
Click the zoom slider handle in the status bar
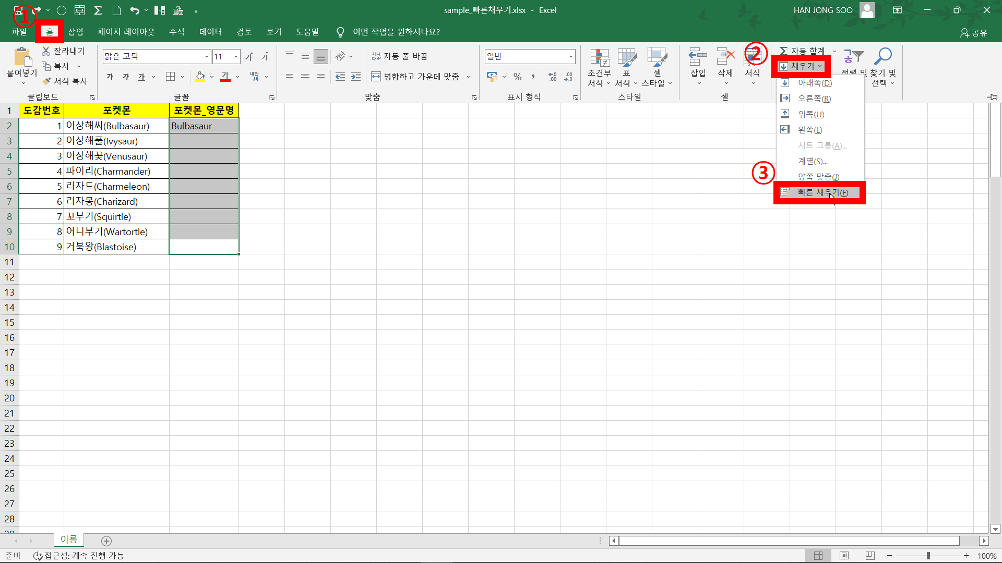928,556
